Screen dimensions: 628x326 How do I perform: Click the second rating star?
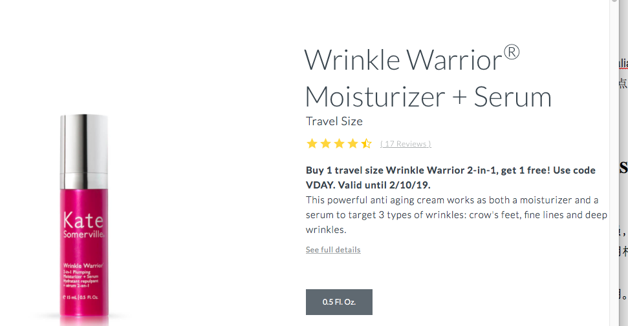[325, 143]
